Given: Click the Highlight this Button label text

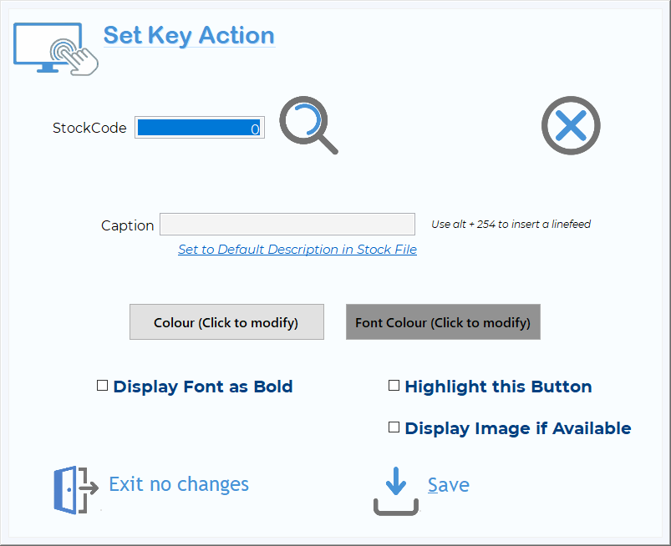Looking at the screenshot, I should point(499,387).
